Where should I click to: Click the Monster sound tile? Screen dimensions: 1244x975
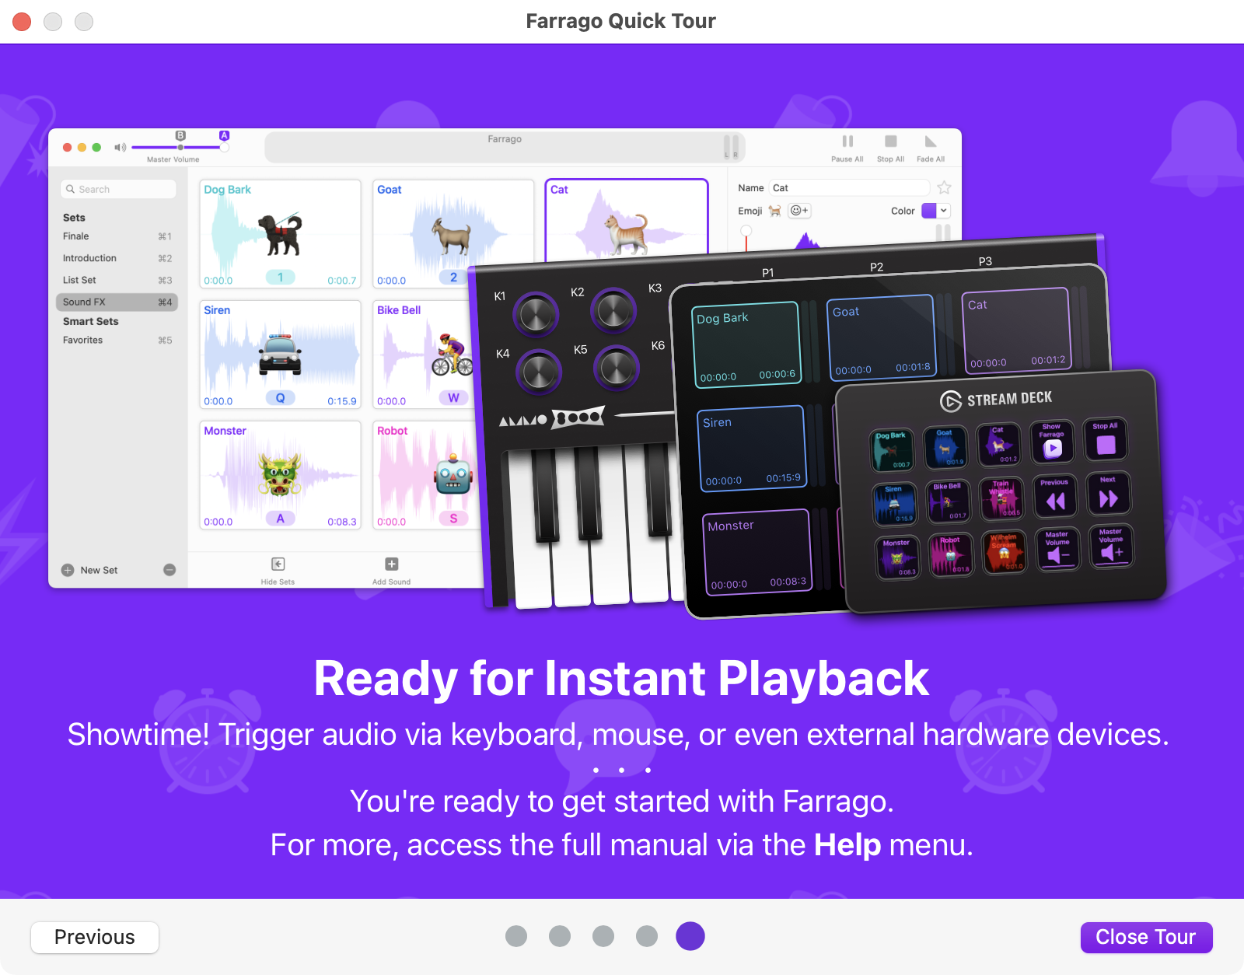280,475
